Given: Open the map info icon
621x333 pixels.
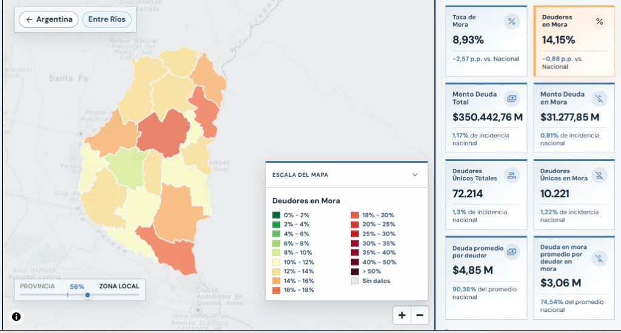Looking at the screenshot, I should 16,317.
